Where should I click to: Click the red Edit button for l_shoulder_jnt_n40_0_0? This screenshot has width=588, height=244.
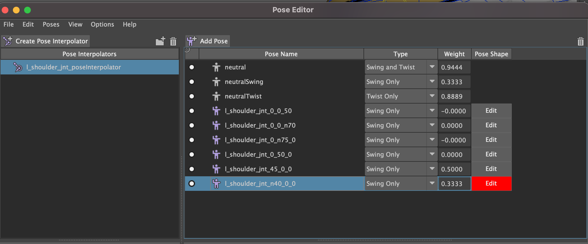(491, 184)
